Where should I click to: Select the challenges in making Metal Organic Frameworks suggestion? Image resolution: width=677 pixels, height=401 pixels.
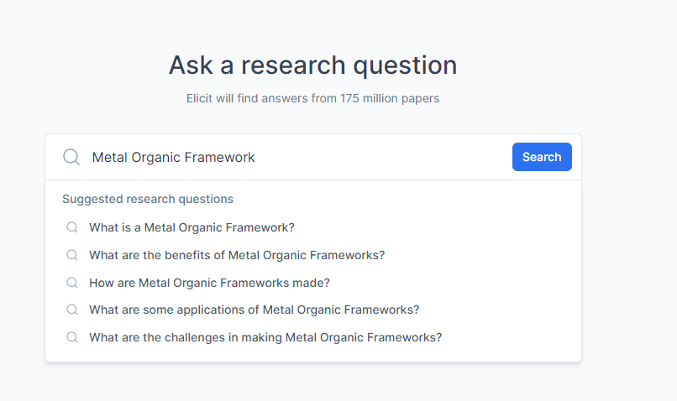tap(265, 337)
